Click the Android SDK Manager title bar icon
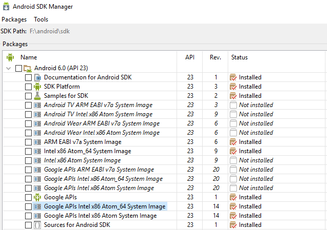Viewport: 327px width, 230px height. (x=6, y=7)
